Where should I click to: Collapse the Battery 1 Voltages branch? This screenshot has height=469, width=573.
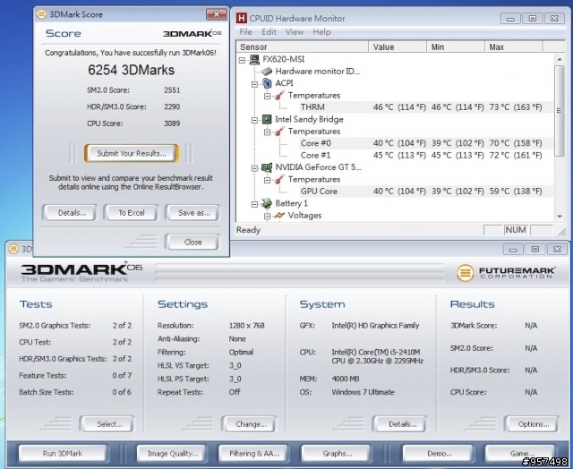pos(268,216)
